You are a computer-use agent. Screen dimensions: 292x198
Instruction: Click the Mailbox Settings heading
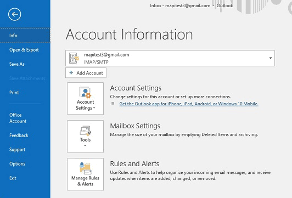pyautogui.click(x=135, y=126)
